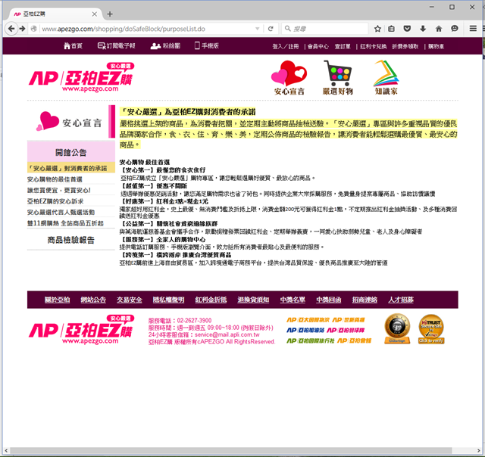Image resolution: width=485 pixels, height=457 pixels.
Task: Click footer link 退換貨須知
Action: [x=253, y=300]
